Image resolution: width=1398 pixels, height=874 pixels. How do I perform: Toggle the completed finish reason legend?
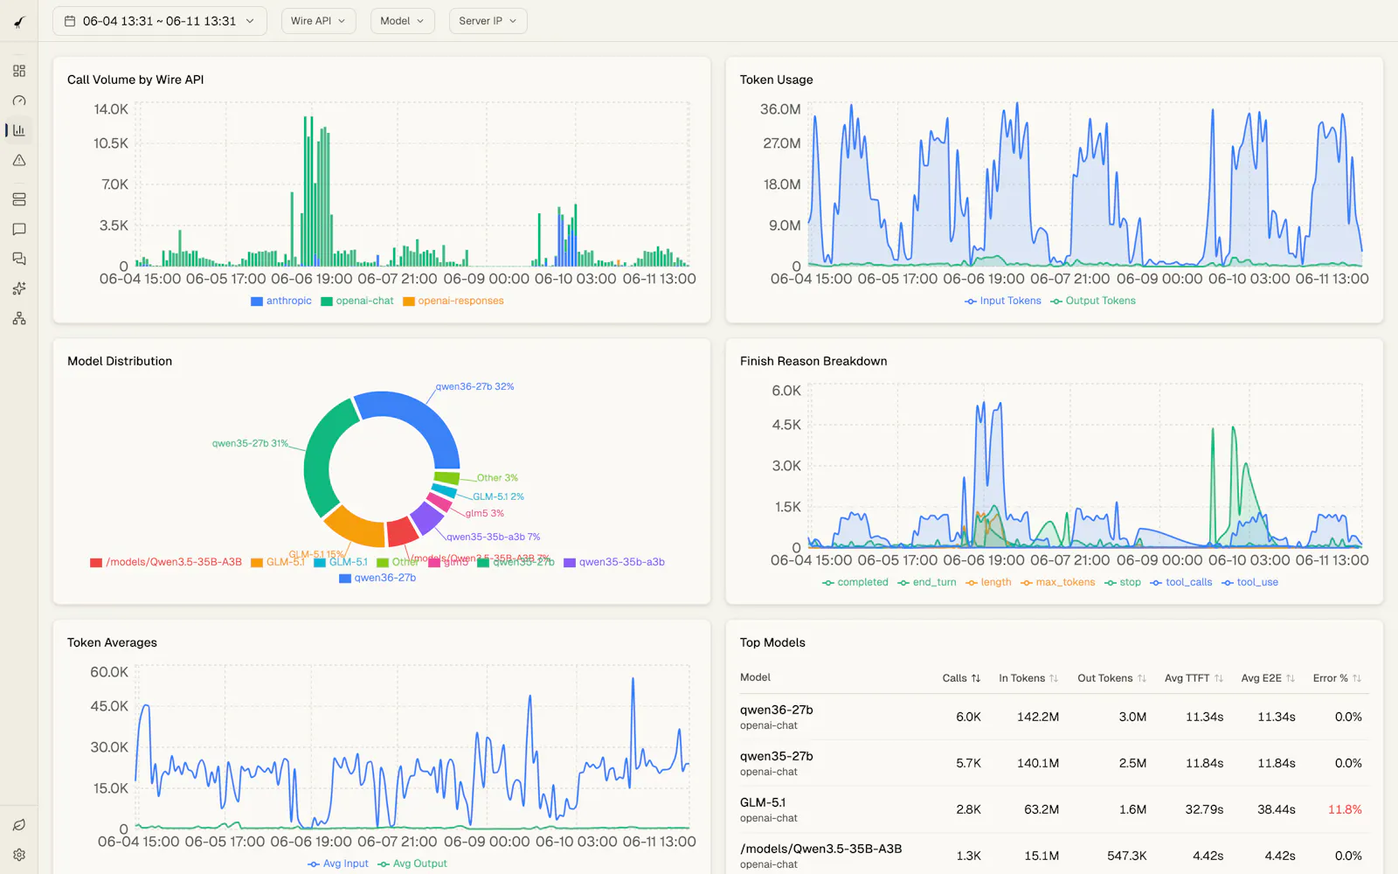855,582
